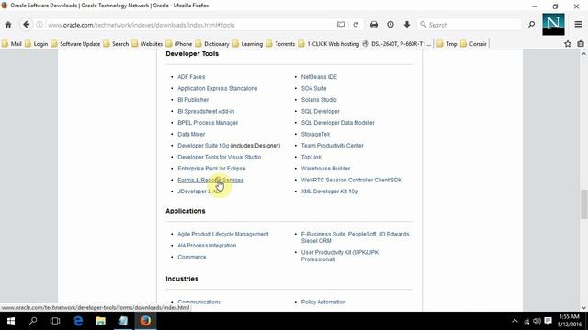This screenshot has width=588, height=330.
Task: Click the Netscape N logo icon
Action: point(553,25)
